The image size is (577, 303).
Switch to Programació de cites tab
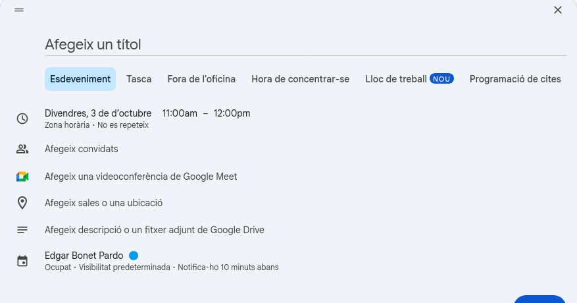coord(515,79)
